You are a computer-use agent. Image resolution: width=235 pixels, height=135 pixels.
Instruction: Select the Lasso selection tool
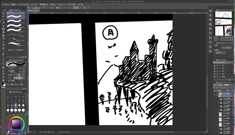3,19
